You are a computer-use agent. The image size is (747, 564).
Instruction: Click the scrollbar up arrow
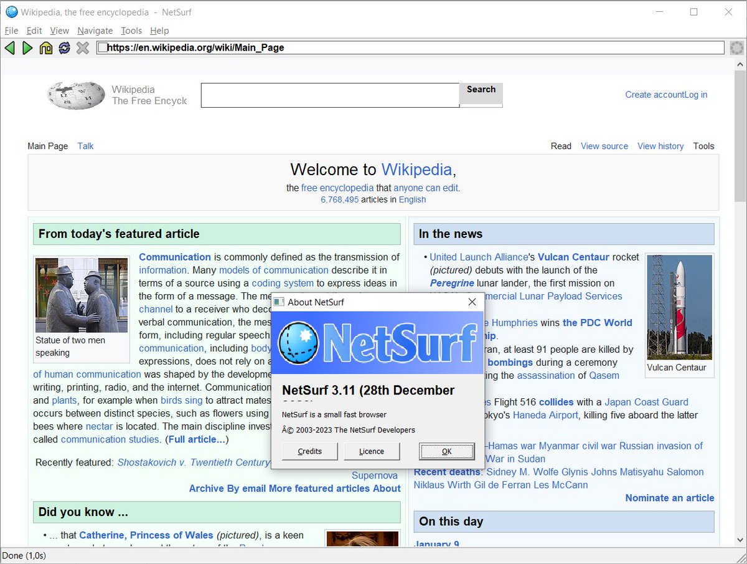pyautogui.click(x=741, y=63)
